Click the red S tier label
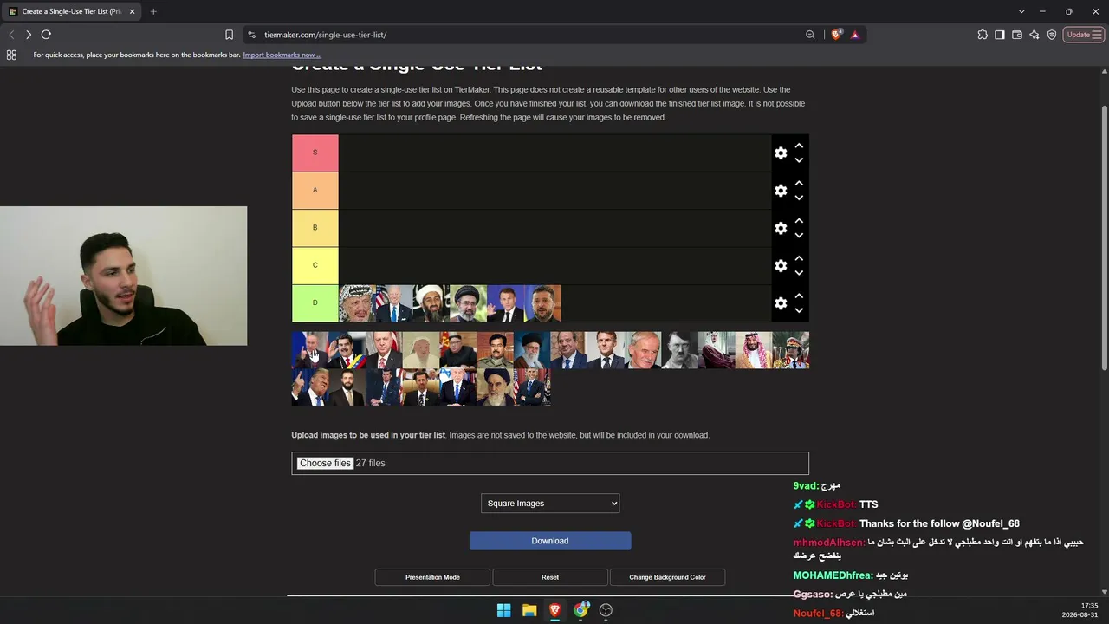 click(x=315, y=153)
